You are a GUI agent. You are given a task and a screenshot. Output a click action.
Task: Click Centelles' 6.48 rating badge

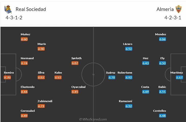163,116
